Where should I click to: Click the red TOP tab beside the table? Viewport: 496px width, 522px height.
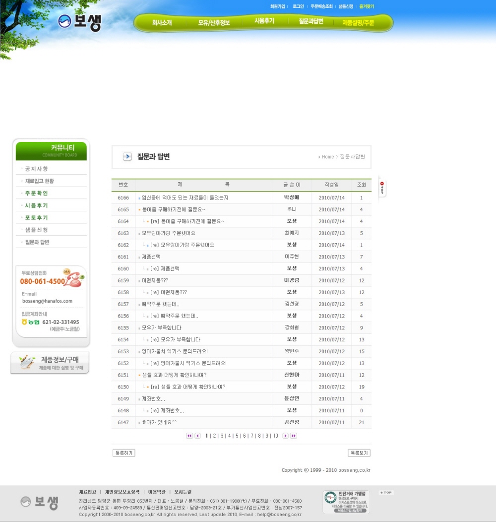(382, 188)
